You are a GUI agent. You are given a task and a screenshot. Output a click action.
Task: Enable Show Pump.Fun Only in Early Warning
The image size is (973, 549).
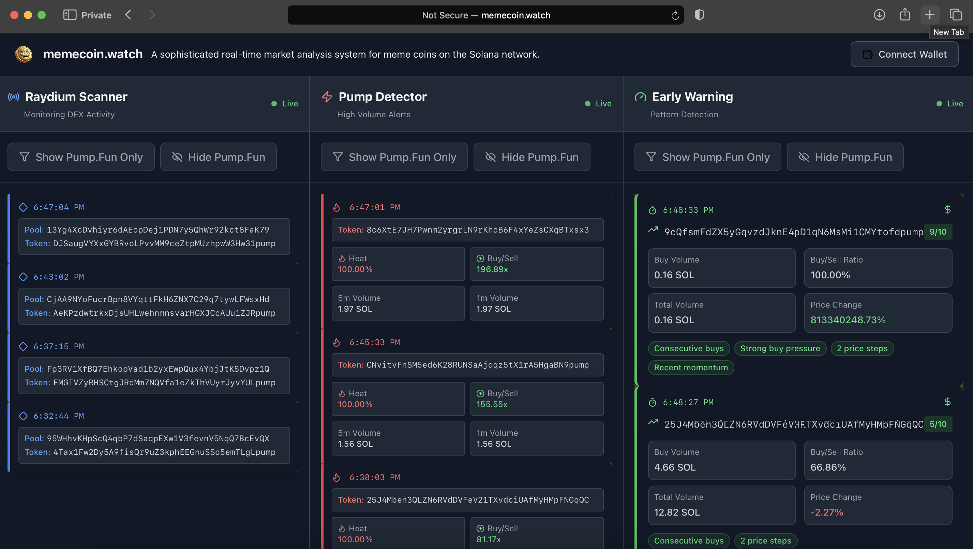(708, 157)
